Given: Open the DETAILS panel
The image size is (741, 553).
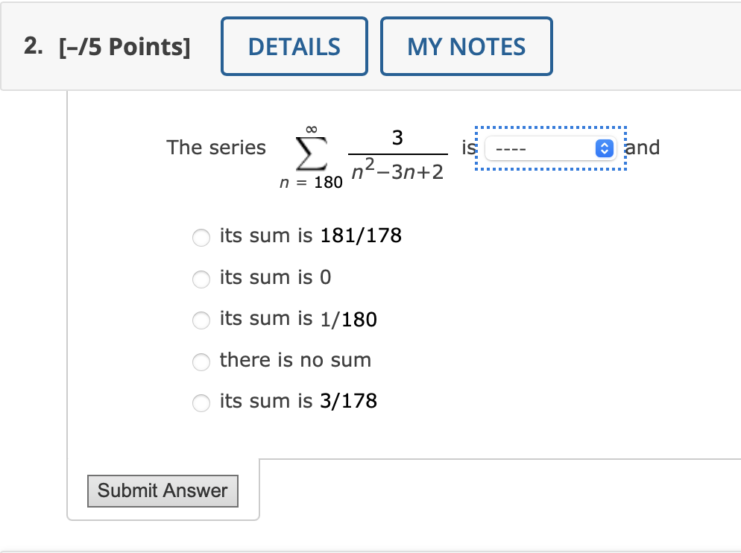Looking at the screenshot, I should pyautogui.click(x=294, y=45).
